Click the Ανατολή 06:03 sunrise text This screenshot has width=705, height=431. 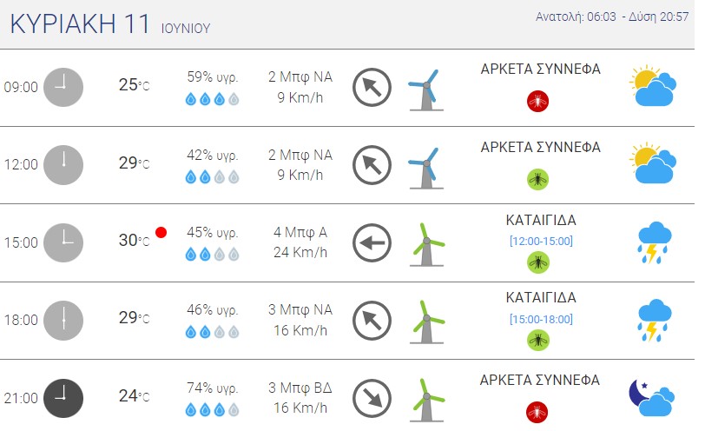tap(576, 17)
